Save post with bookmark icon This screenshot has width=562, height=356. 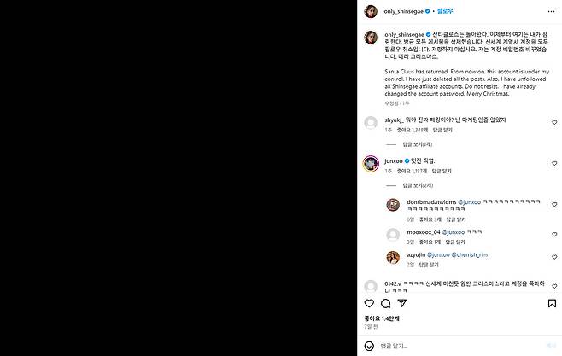click(552, 303)
